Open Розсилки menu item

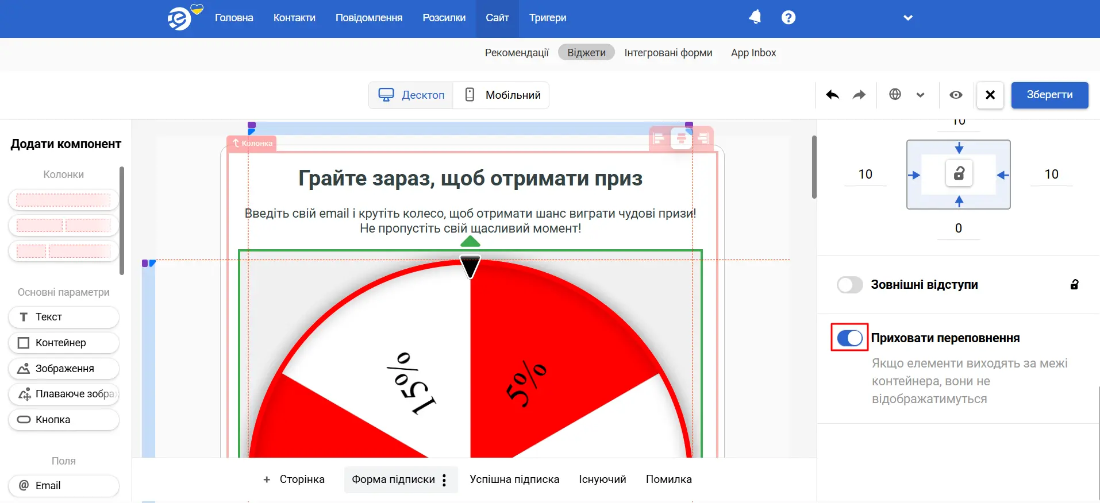click(x=444, y=18)
